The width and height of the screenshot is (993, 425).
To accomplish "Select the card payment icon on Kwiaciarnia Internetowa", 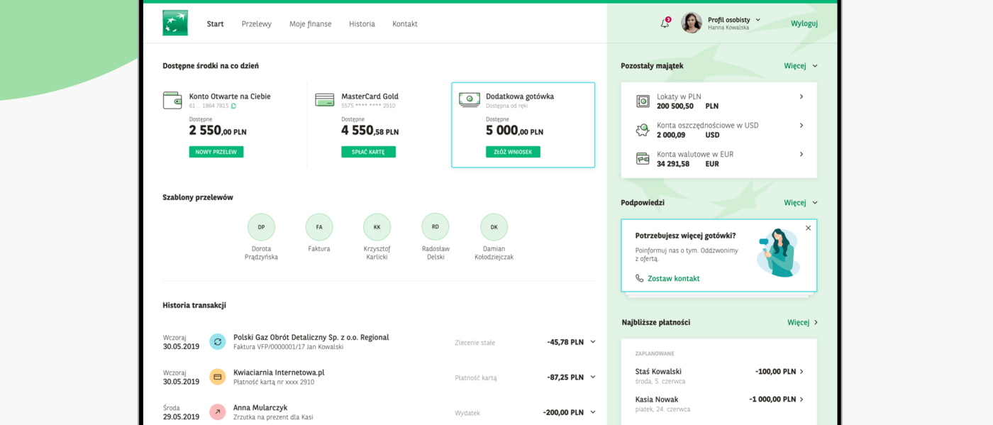I will tap(218, 377).
